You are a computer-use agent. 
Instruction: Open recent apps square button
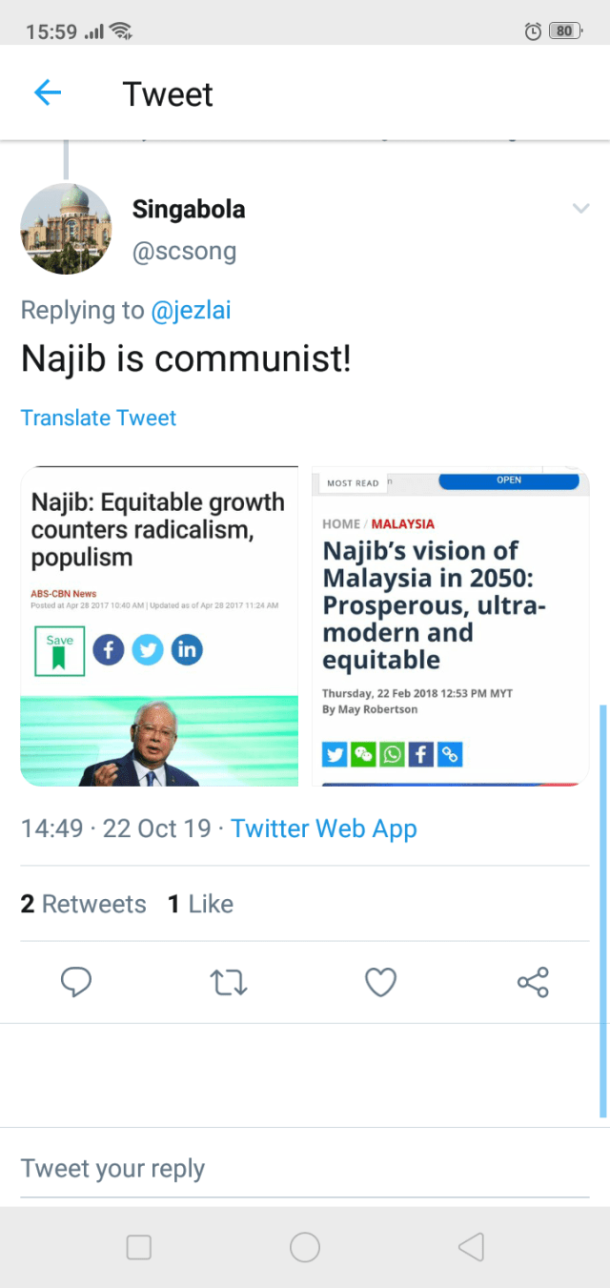tap(139, 1247)
